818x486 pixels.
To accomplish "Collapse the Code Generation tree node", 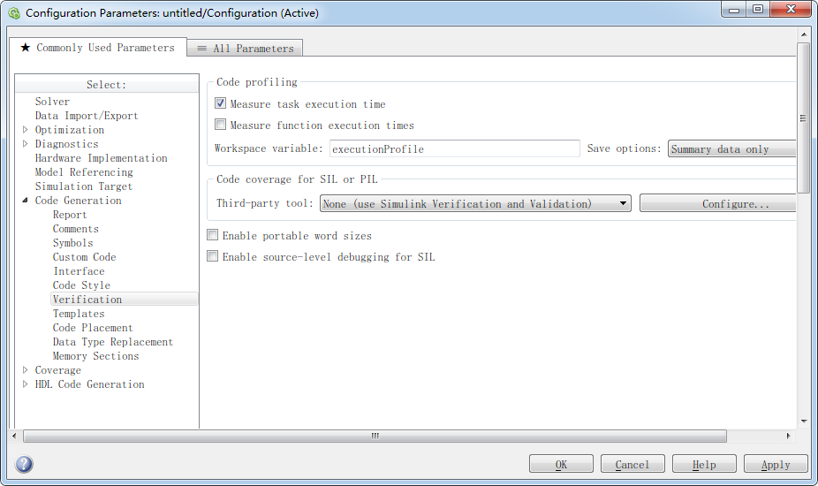I will (x=26, y=201).
